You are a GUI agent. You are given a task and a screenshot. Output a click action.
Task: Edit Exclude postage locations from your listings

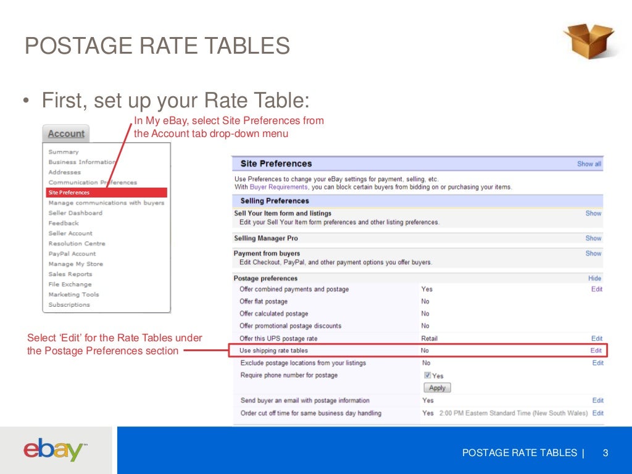tap(597, 363)
